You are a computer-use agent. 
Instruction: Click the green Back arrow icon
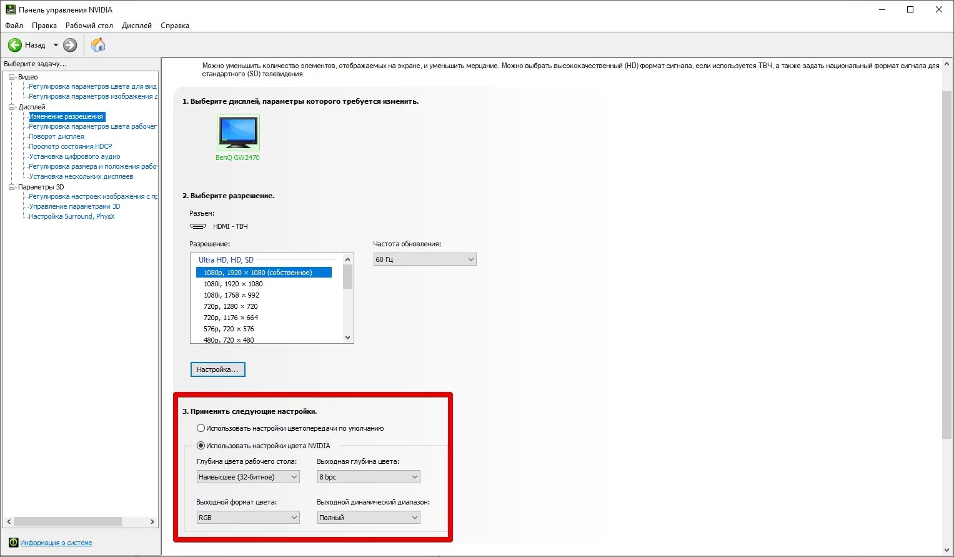[x=14, y=45]
